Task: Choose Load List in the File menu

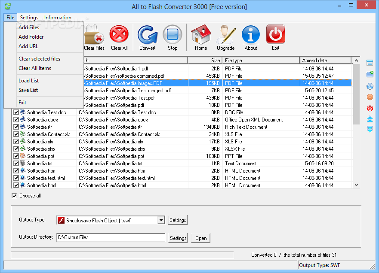Action: (x=28, y=81)
